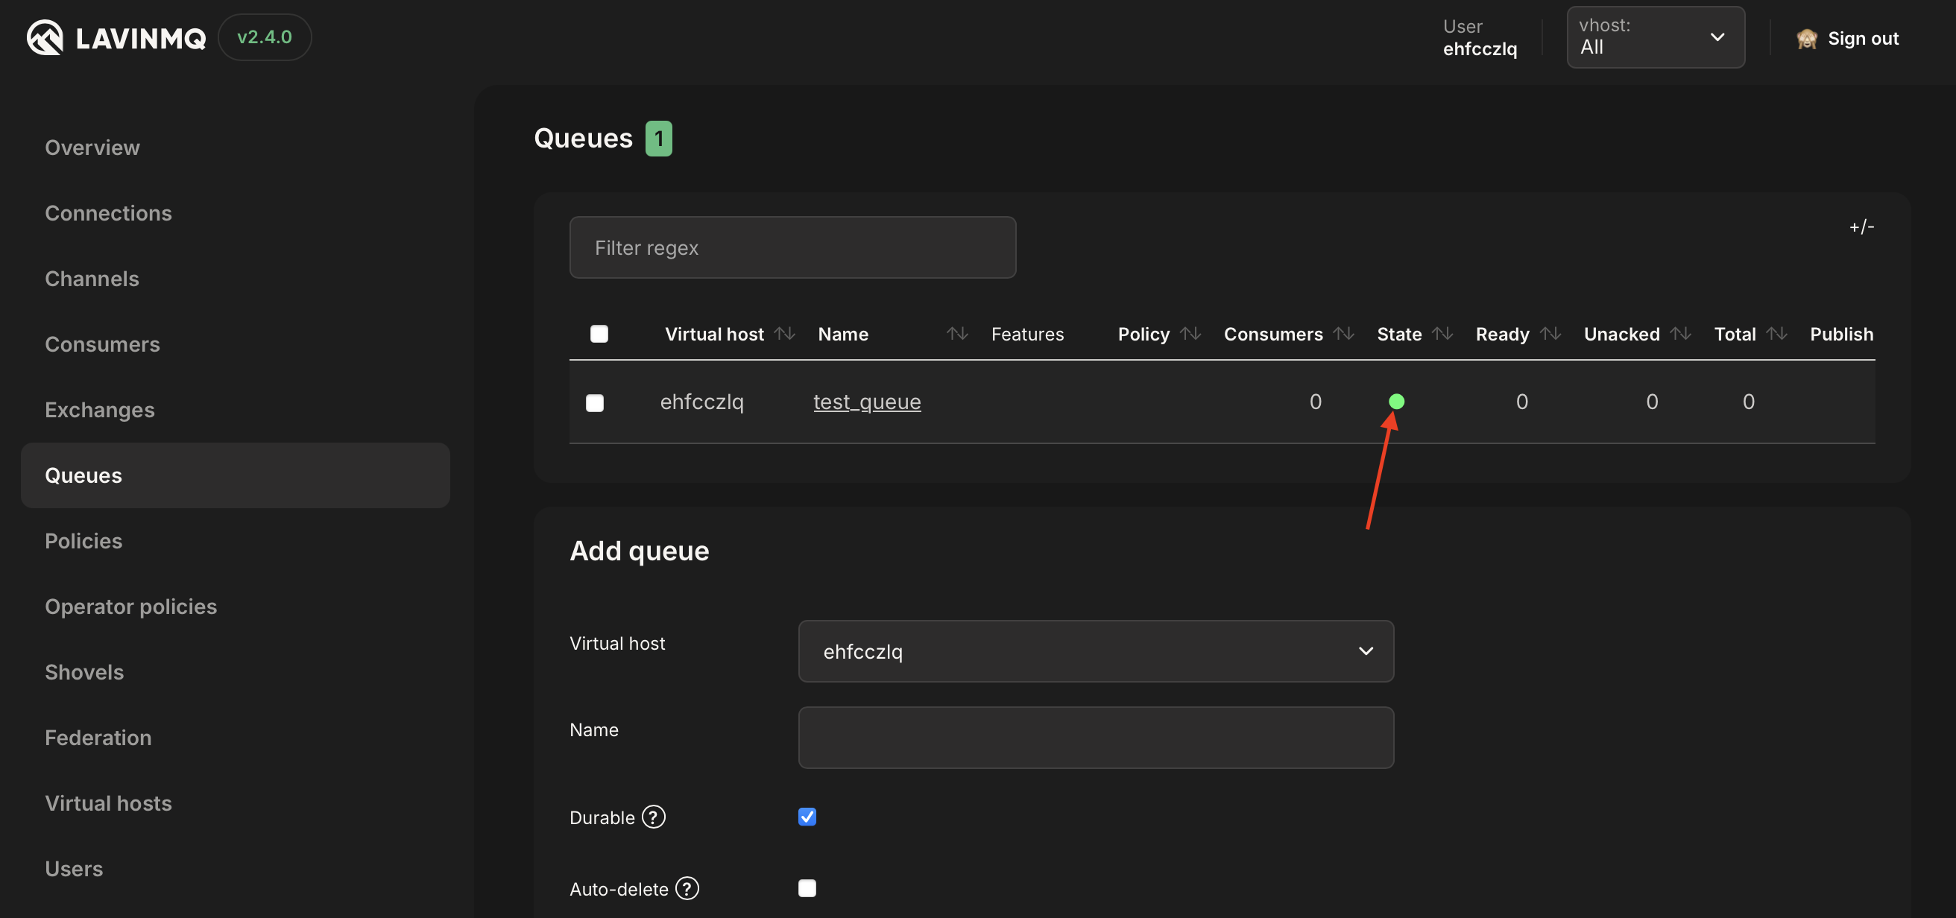Select the test_queue row checkbox
The image size is (1956, 918).
coord(595,403)
